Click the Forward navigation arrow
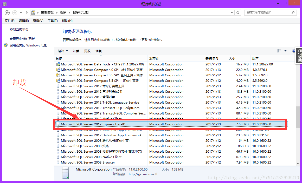The image size is (302, 183). pyautogui.click(x=15, y=12)
